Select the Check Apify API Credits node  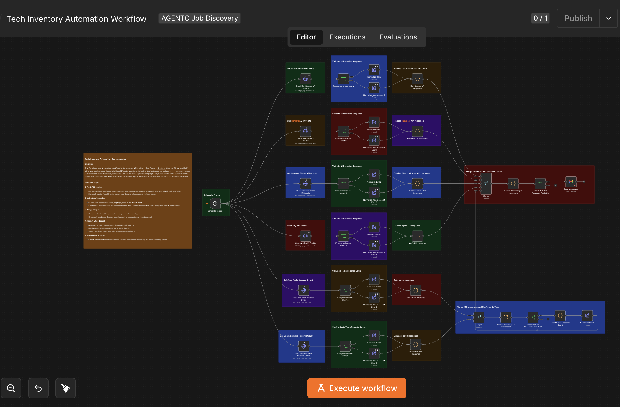point(305,236)
